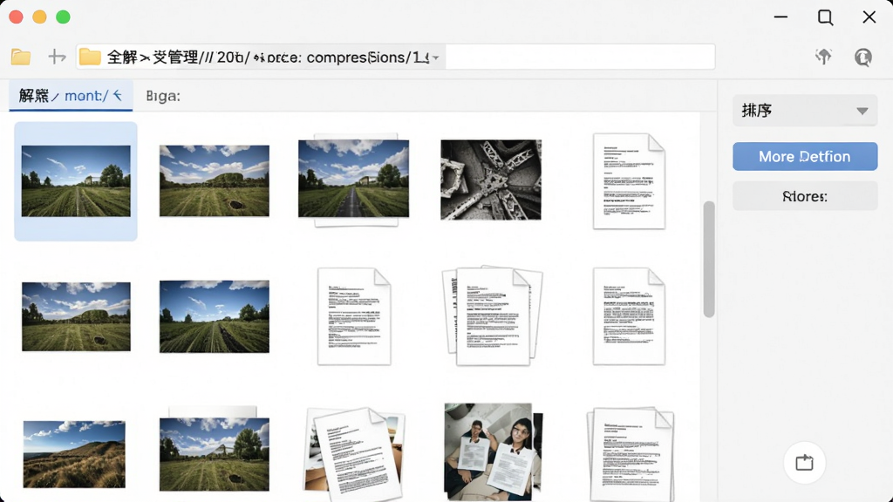The image size is (893, 502).
Task: Click the round export button in the sidebar
Action: (804, 462)
